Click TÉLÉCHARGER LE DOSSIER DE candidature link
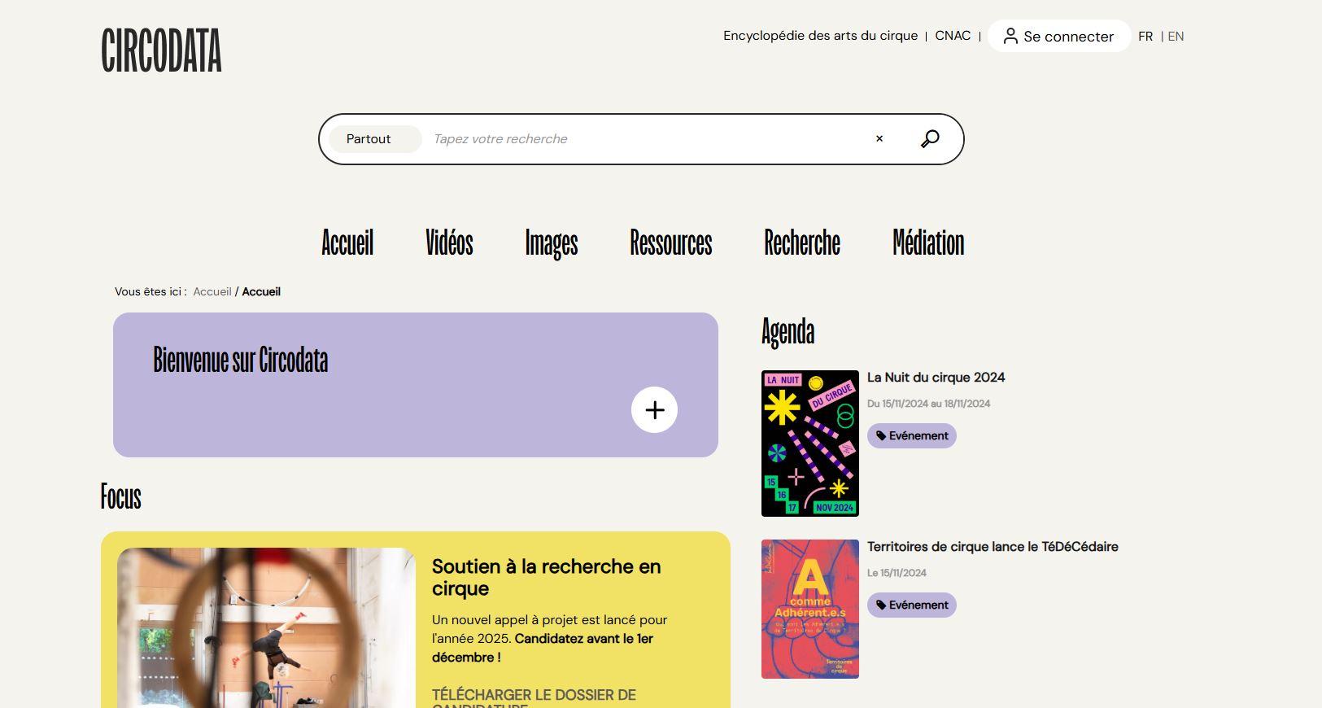The height and width of the screenshot is (708, 1322). click(x=534, y=700)
